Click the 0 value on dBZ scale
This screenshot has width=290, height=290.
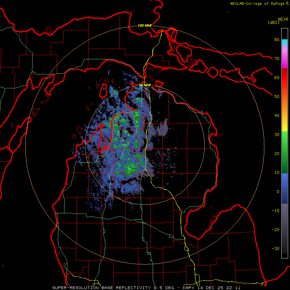click(278, 192)
